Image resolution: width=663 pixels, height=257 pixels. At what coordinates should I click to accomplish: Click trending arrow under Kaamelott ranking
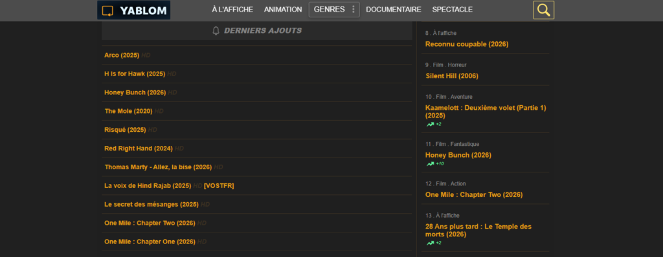pos(430,124)
